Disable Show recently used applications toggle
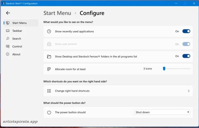199x128 pixels. pyautogui.click(x=186, y=31)
